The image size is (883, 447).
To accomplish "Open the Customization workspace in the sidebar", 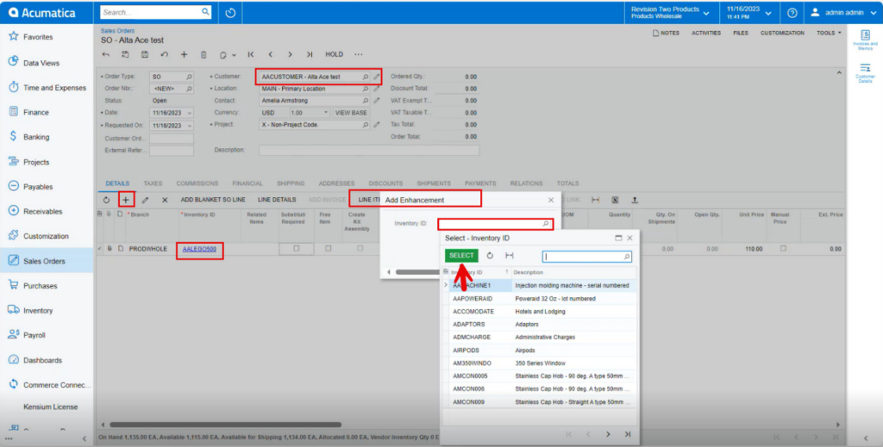I will (x=46, y=236).
